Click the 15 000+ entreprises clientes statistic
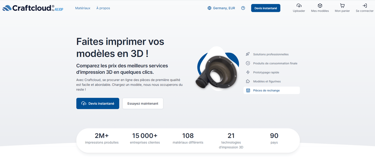375x161 pixels. coord(145,139)
